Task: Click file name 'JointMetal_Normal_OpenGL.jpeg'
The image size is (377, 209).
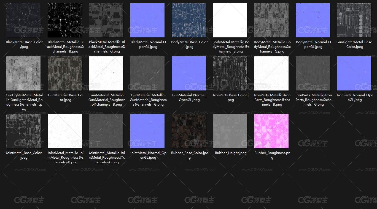Action: pos(148,155)
